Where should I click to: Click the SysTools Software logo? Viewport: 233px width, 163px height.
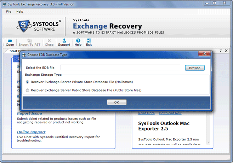click(39, 26)
